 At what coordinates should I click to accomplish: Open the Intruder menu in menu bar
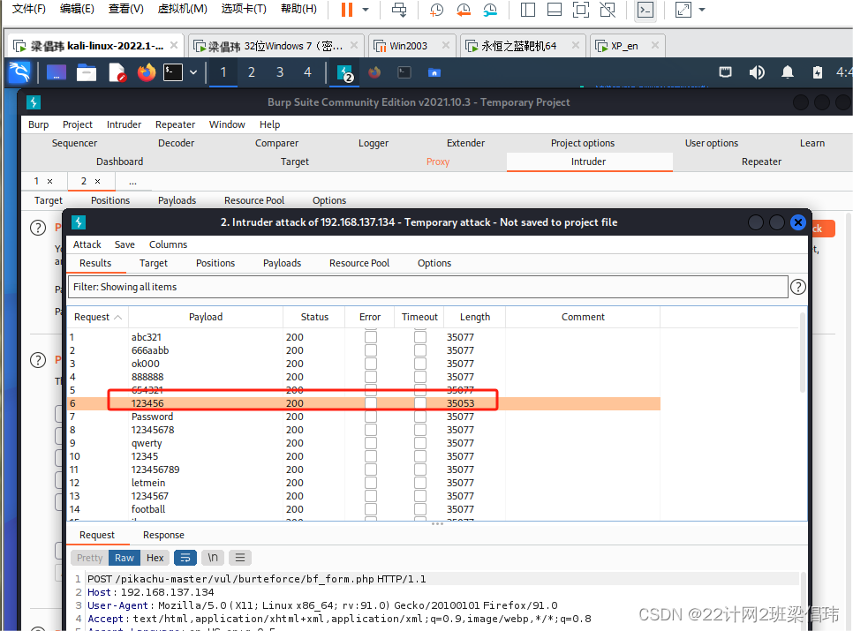124,124
